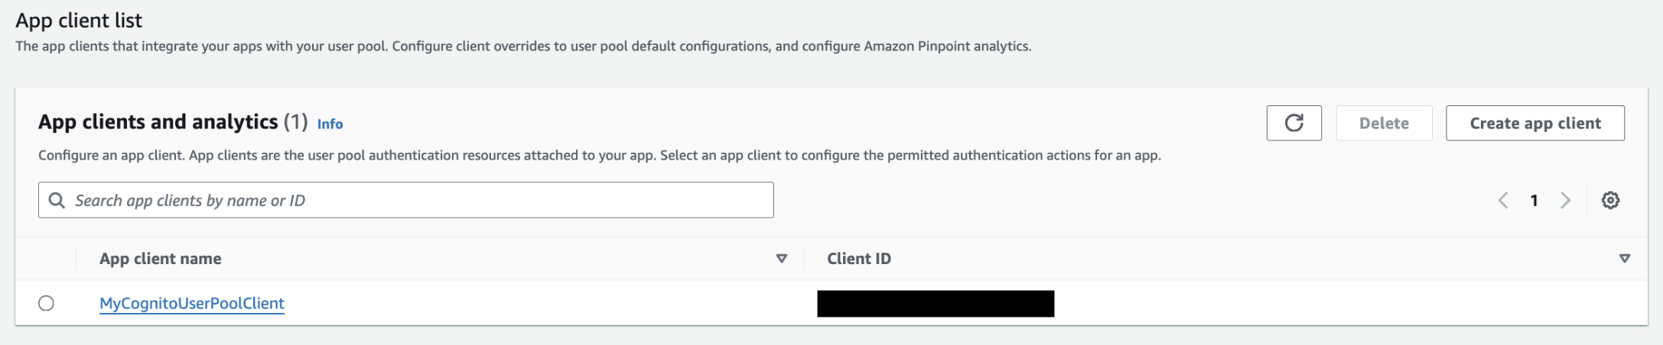1663x345 pixels.
Task: Sort by Client ID arrow
Action: point(1625,259)
